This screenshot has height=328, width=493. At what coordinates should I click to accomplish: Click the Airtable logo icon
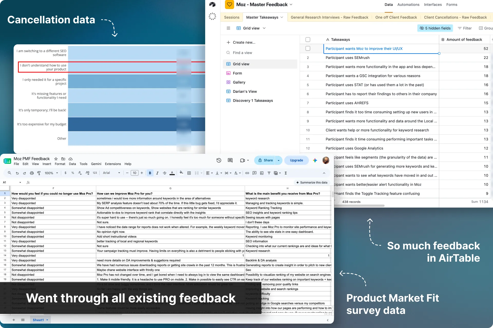212,4
